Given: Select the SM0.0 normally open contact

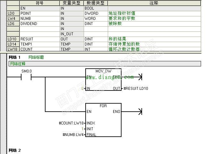Looking at the screenshot, I should [26, 77].
